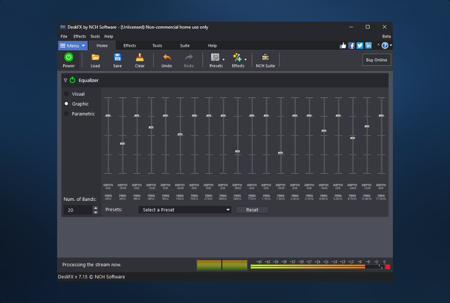Toggle the Equalizer effect power switch
Viewport: 450px width, 303px height.
pyautogui.click(x=72, y=80)
